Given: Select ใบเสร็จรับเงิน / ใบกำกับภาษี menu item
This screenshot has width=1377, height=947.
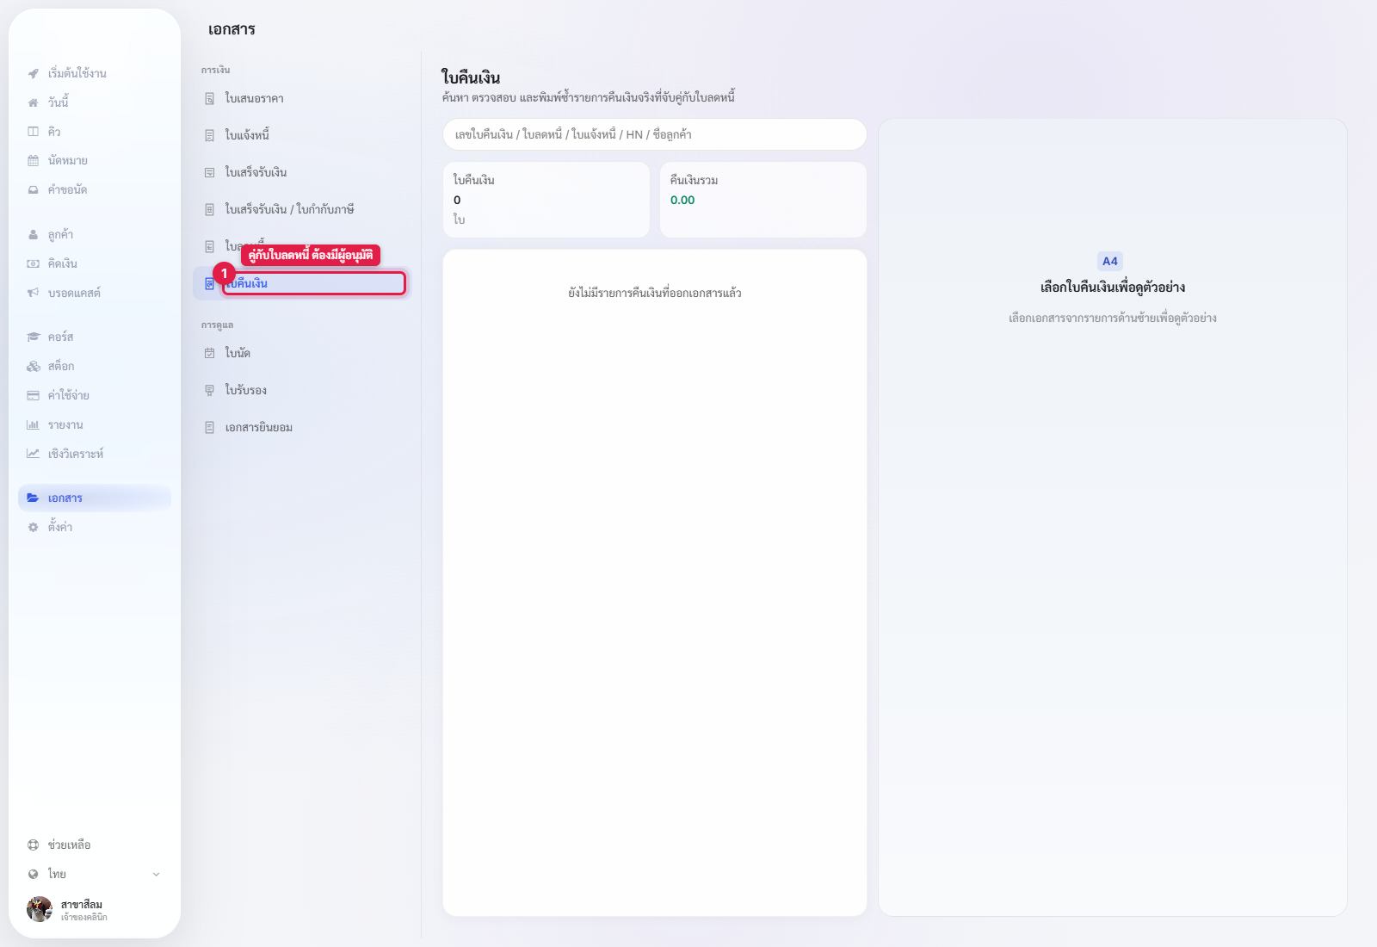Looking at the screenshot, I should coord(302,210).
